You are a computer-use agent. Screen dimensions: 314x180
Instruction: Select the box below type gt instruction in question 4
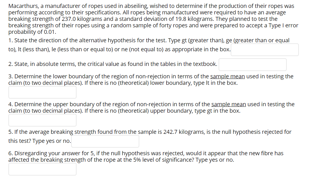click(x=42, y=120)
